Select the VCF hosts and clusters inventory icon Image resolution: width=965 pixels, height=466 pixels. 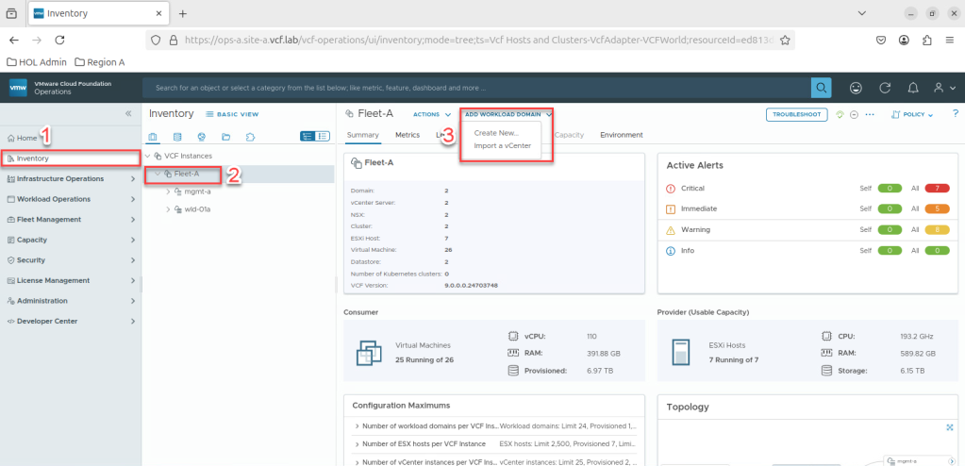(153, 137)
